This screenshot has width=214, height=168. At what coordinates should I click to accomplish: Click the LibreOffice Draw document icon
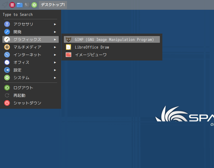[x=68, y=47]
